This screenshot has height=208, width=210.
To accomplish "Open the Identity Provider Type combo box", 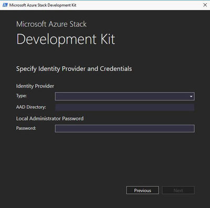I will tap(124, 96).
